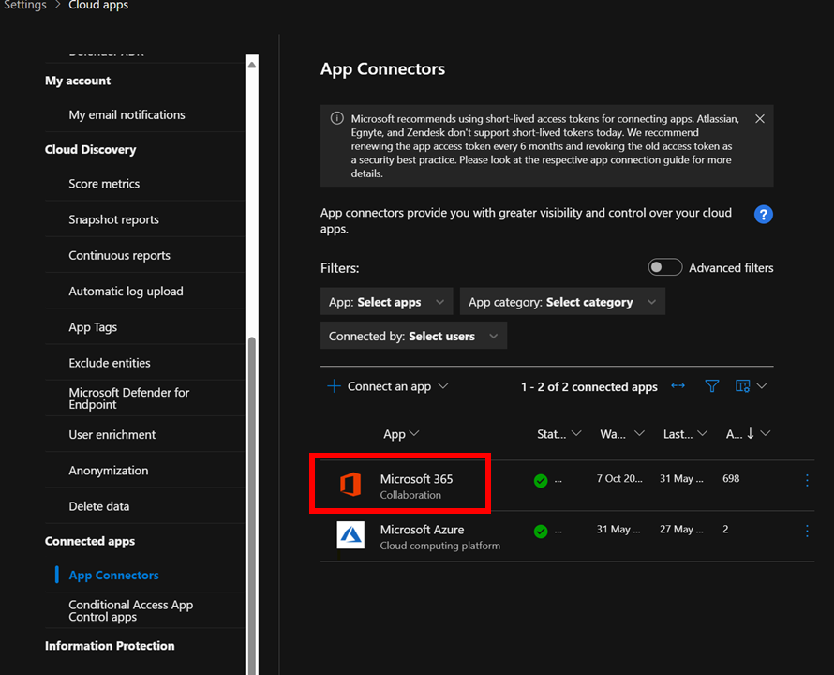Click the expand width arrows icon

[678, 386]
